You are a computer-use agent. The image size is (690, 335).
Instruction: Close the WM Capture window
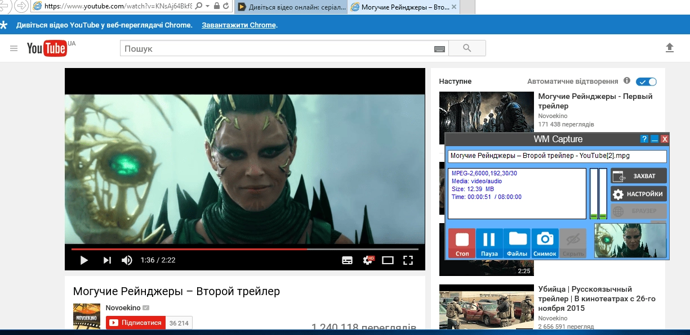pyautogui.click(x=665, y=139)
